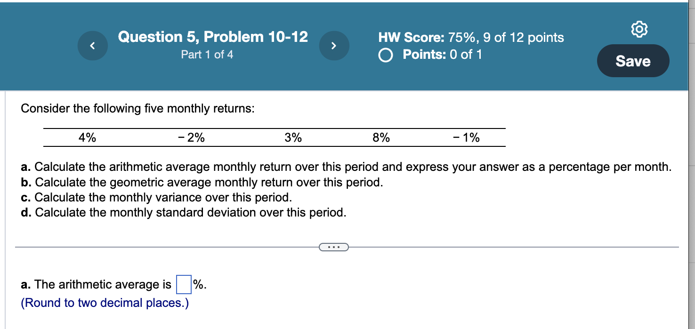Screen dimensions: 695x329
Task: Click the 8% return entry
Action: click(x=381, y=137)
